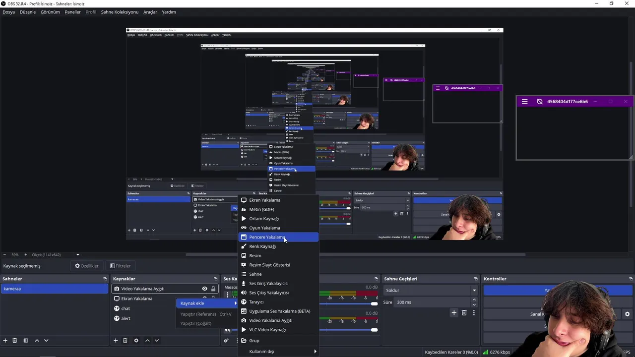
Task: Undock the Sahne Geçişleri panel icon
Action: 476,279
